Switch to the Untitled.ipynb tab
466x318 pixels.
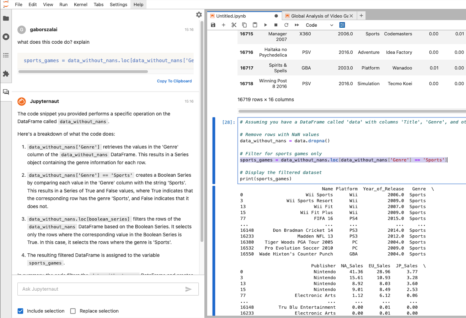(245, 16)
